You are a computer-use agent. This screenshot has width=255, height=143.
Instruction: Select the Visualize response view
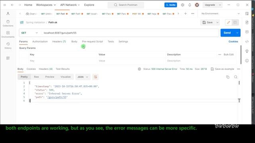tap(65, 77)
